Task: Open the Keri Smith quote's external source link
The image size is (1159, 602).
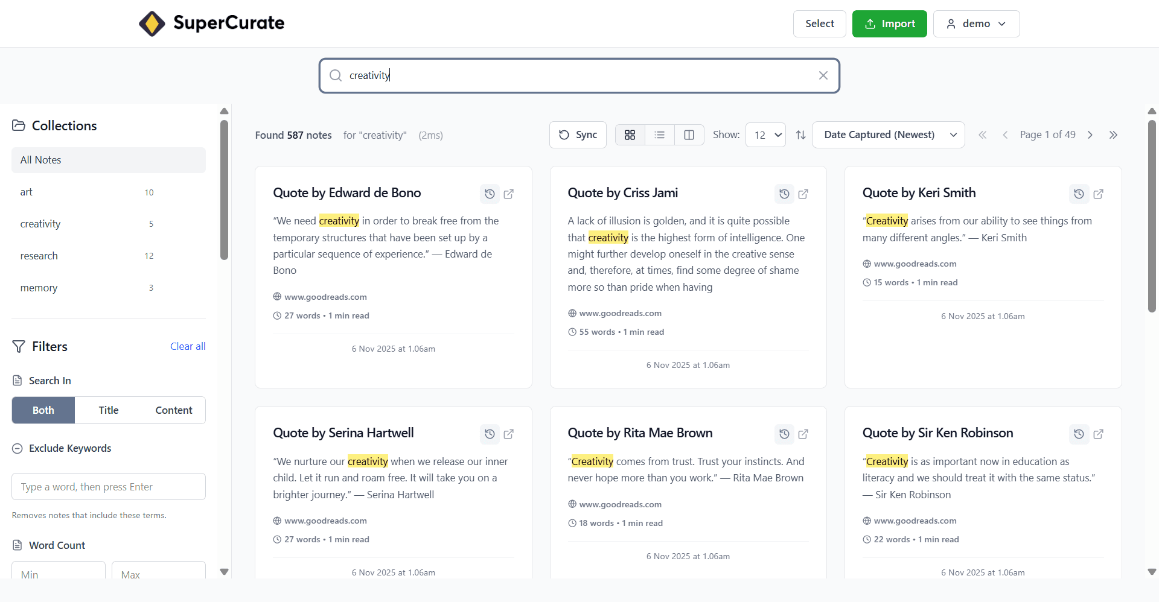Action: click(x=1099, y=194)
